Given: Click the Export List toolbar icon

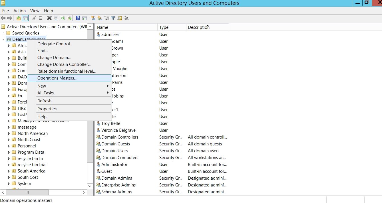Looking at the screenshot, I should point(69,18).
